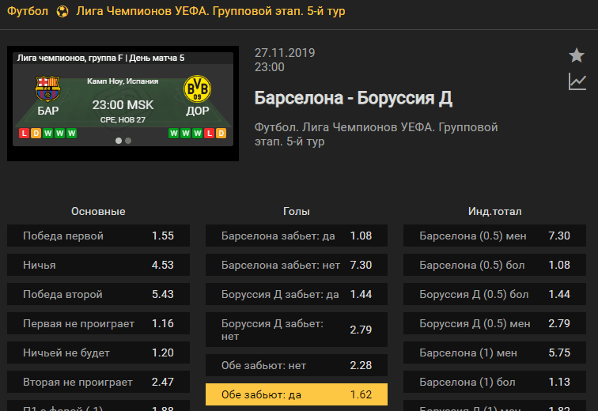Click Barcelona's red L form badge
This screenshot has height=411, width=598.
click(x=24, y=134)
